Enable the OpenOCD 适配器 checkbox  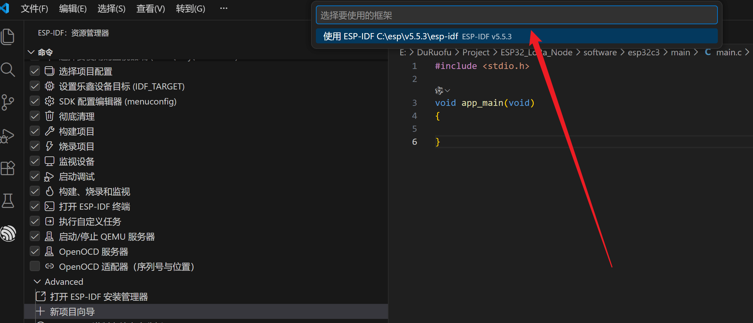35,266
